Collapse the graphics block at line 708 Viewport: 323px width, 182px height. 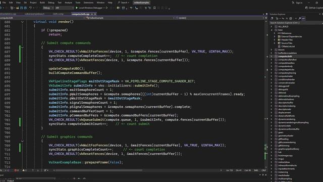(x=22, y=141)
